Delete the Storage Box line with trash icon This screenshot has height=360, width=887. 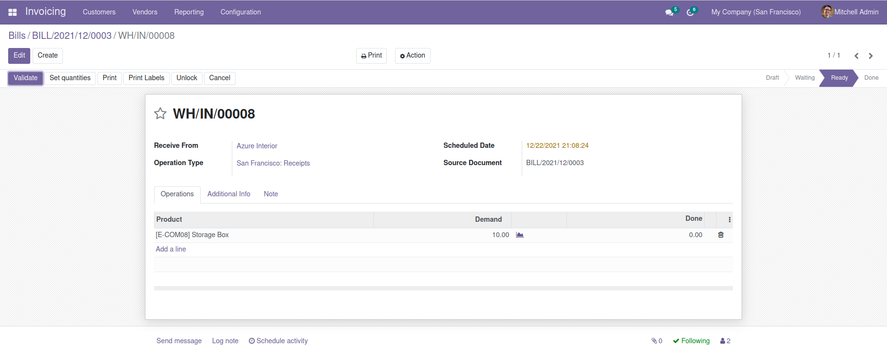(x=720, y=235)
